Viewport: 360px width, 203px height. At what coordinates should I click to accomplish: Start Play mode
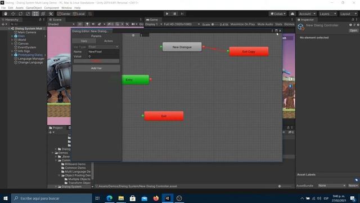click(x=167, y=14)
